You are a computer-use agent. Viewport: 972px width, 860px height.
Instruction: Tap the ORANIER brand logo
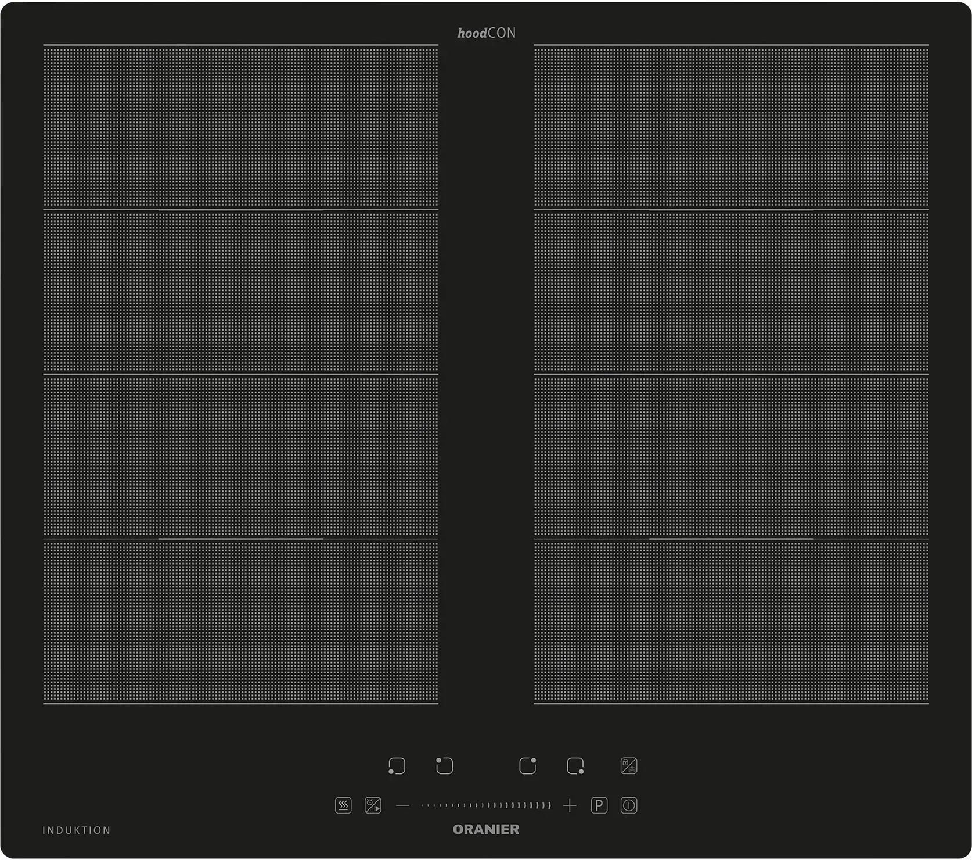pos(486,830)
